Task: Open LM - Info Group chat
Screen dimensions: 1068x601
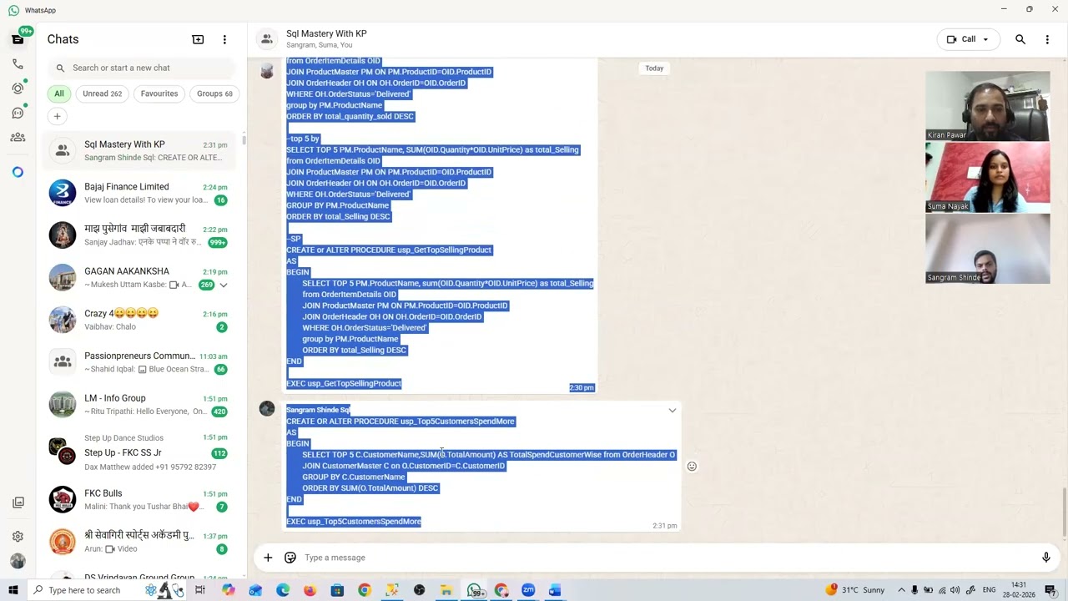Action: [139, 405]
